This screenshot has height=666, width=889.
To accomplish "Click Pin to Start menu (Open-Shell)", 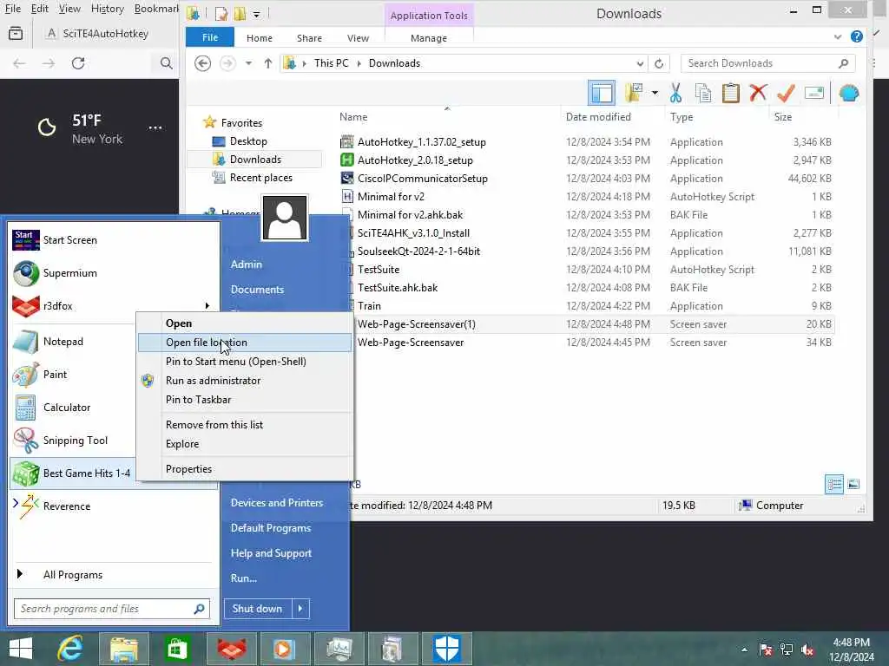I will coord(245,362).
